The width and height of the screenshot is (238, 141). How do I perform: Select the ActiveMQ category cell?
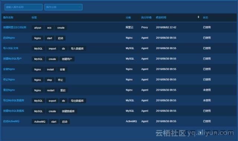click(x=131, y=121)
